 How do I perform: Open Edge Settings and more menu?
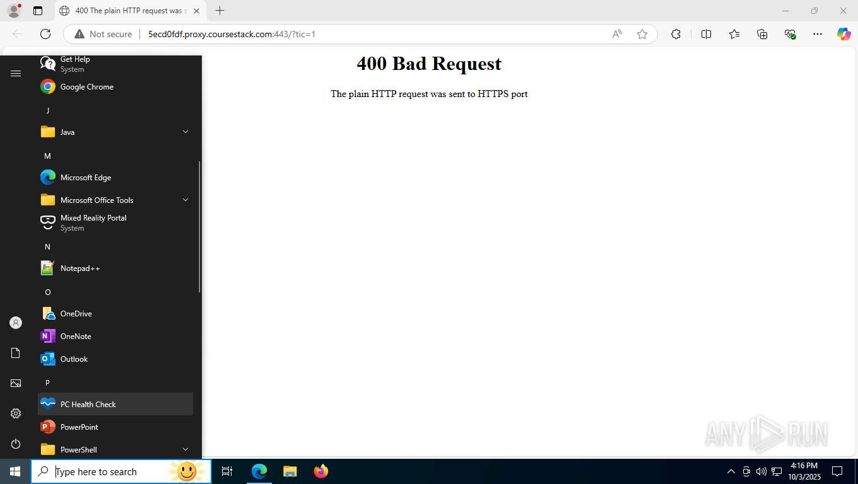[818, 34]
